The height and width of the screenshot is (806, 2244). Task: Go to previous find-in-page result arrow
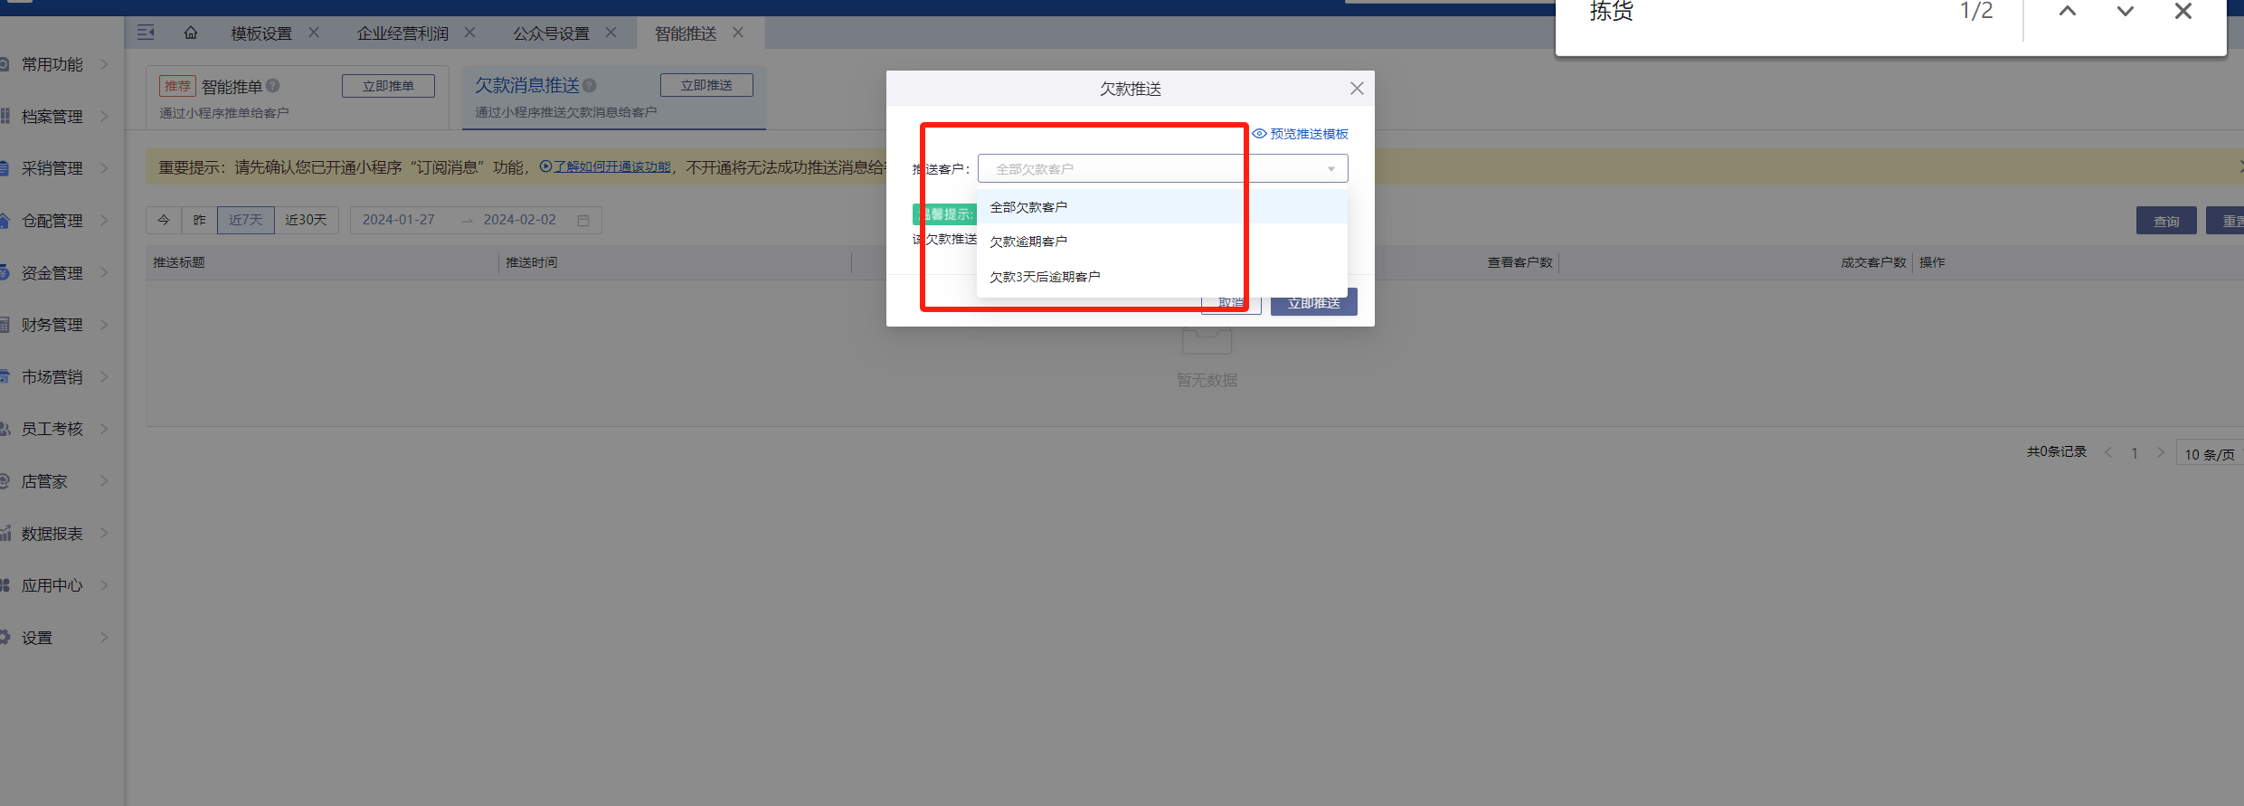point(2068,12)
